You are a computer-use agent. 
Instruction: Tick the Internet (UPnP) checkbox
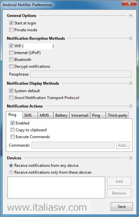[x=11, y=53]
